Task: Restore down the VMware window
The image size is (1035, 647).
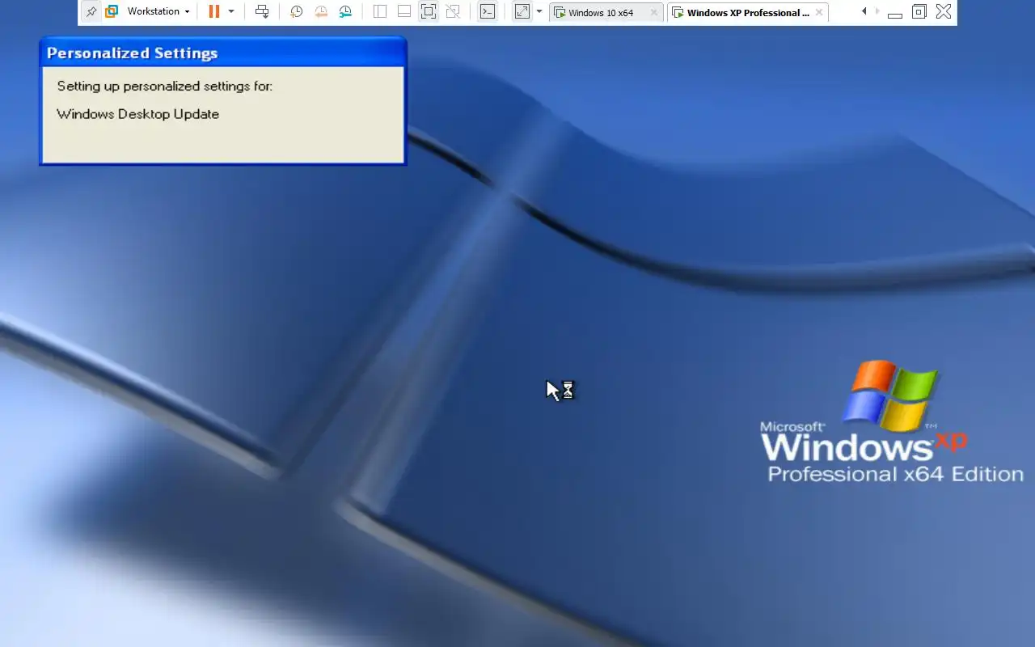Action: pyautogui.click(x=919, y=12)
